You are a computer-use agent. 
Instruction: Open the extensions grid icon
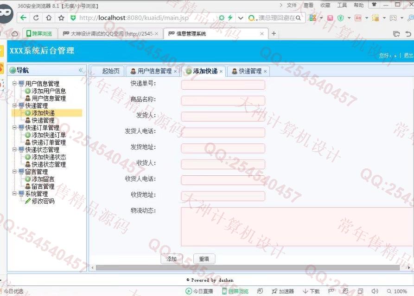coord(312,18)
